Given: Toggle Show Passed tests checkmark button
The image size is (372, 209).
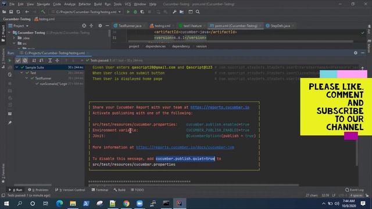Looking at the screenshot, I should (18, 60).
